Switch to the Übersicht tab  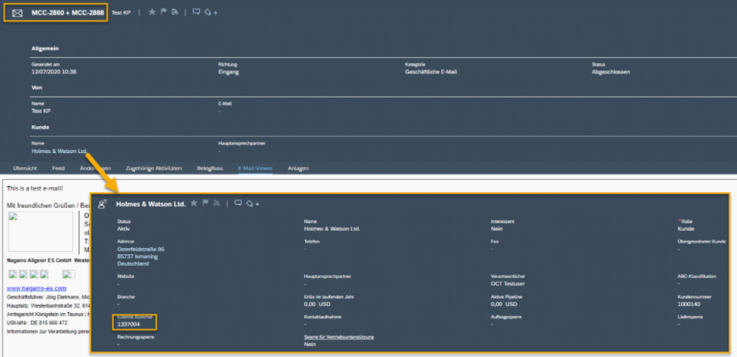click(x=26, y=168)
